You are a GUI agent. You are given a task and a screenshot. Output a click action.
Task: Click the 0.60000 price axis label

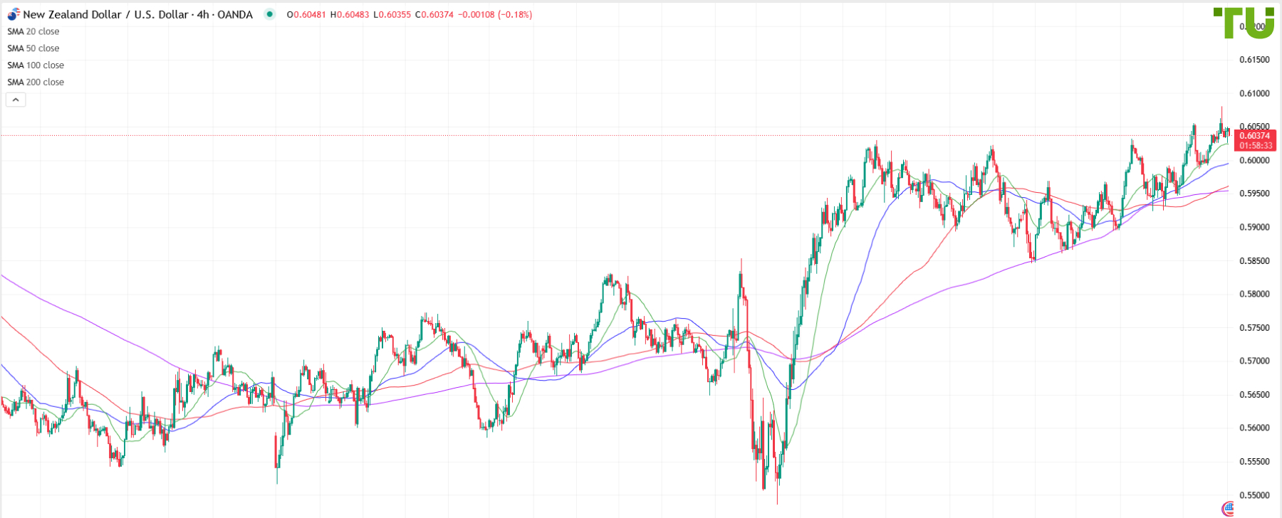pyautogui.click(x=1254, y=161)
